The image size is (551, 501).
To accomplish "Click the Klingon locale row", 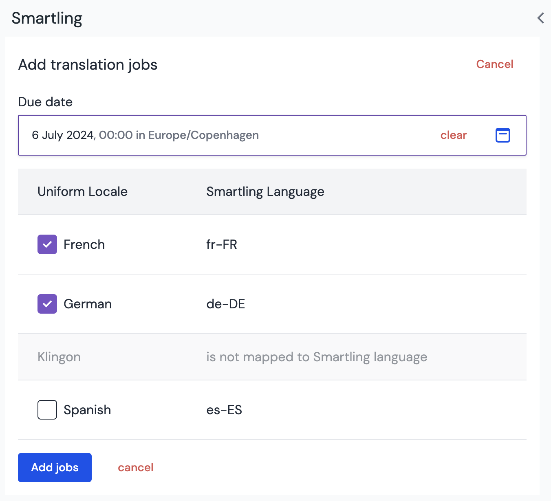I will tap(272, 357).
